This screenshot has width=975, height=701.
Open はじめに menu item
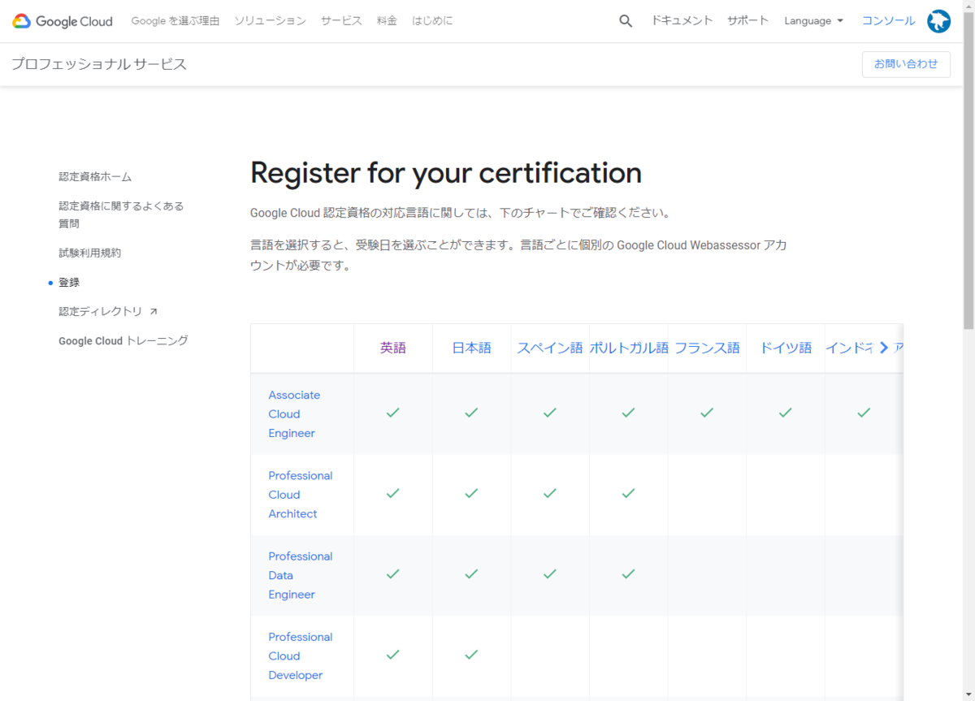point(432,21)
